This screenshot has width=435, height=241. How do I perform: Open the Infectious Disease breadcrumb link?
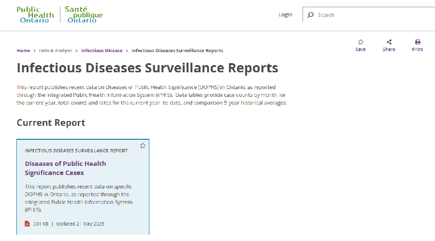[x=101, y=51]
